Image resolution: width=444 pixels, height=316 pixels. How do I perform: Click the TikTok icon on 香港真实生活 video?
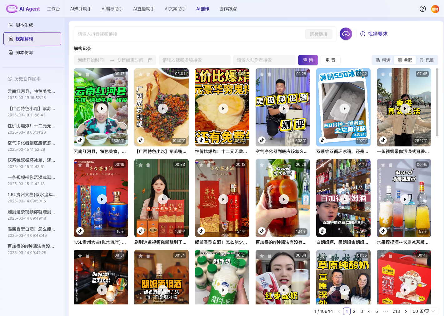[x=383, y=140]
